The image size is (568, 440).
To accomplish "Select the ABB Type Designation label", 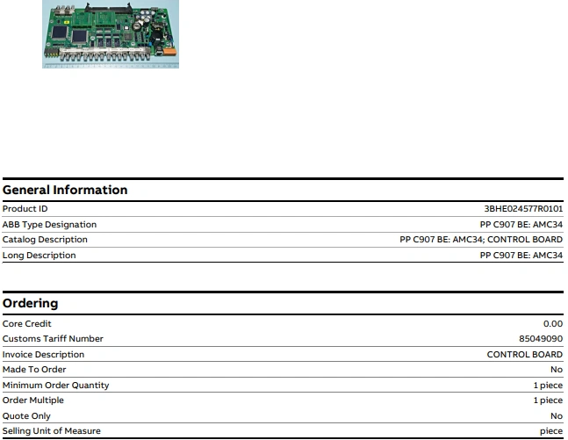I will pyautogui.click(x=49, y=225).
